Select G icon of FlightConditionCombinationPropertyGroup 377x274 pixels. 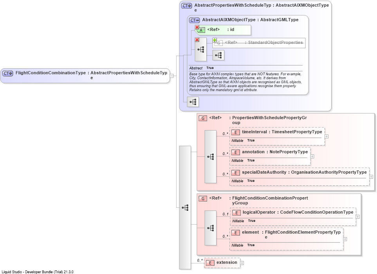point(203,199)
